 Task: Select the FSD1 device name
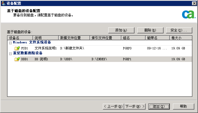click(25, 48)
